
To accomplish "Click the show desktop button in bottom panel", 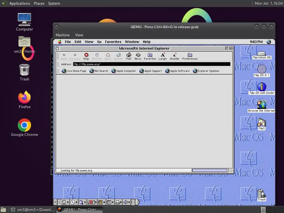I will click(3, 210).
